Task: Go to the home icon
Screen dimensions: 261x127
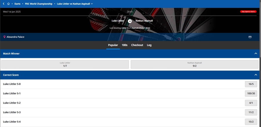Action: [x=8, y=4]
